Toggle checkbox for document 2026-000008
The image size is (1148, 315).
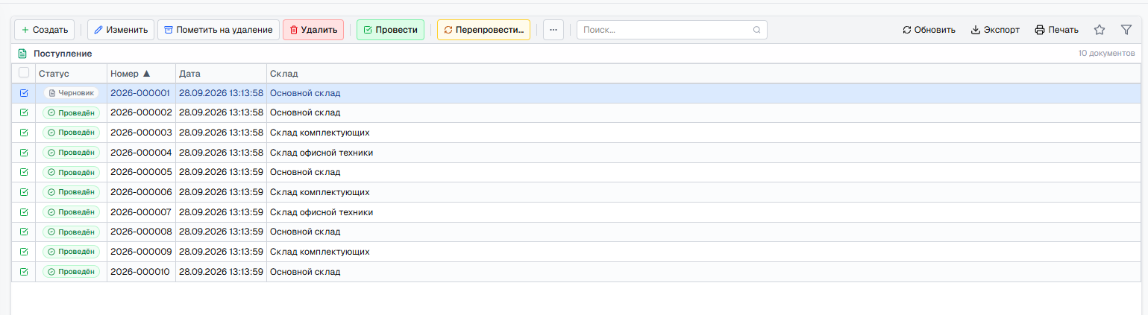[x=24, y=232]
